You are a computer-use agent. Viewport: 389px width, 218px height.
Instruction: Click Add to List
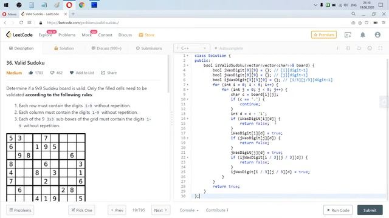click(81, 73)
